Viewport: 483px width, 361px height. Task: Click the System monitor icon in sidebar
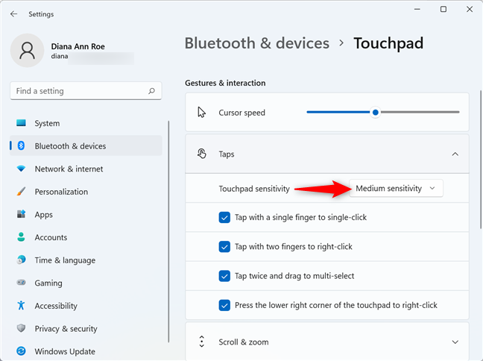(x=21, y=123)
